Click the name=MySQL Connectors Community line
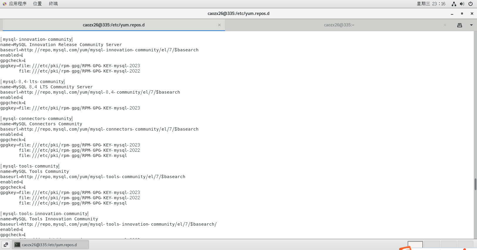Viewport: 477px width, 250px height. (x=41, y=124)
